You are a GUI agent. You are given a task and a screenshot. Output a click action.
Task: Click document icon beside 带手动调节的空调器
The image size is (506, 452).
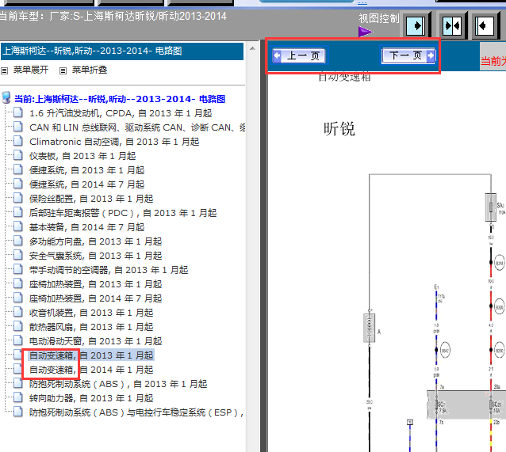point(18,269)
